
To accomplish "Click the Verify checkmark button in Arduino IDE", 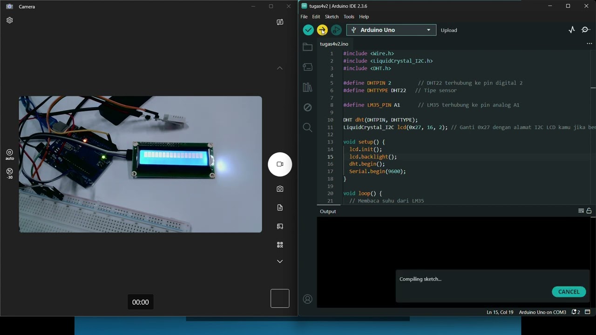I will coord(308,30).
